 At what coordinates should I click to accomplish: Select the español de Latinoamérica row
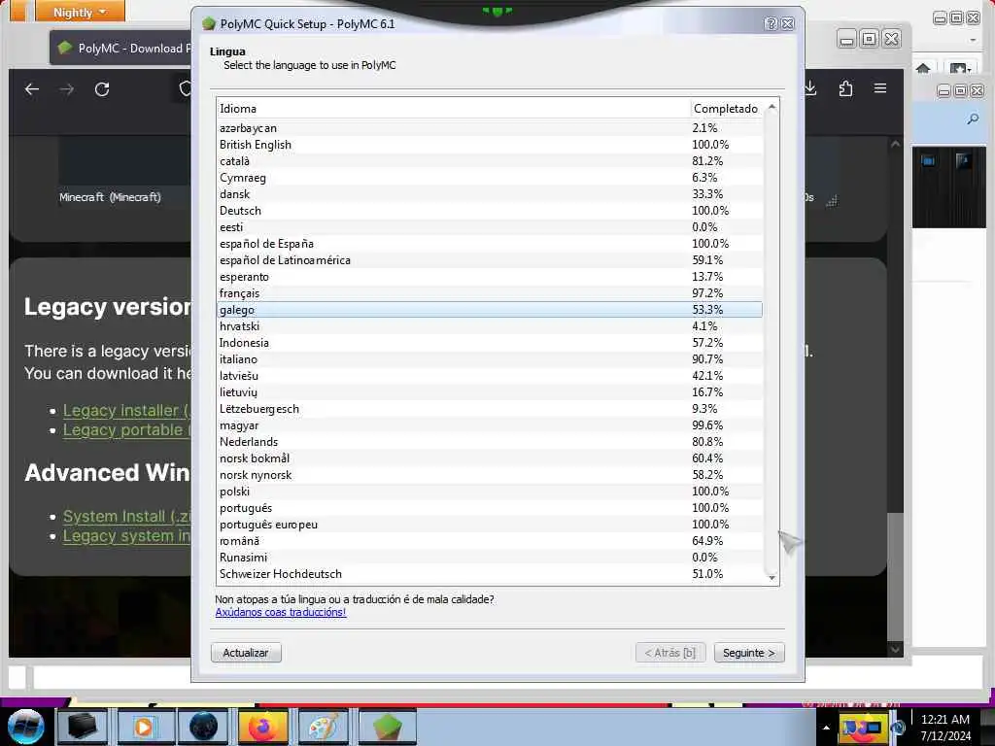(x=490, y=260)
